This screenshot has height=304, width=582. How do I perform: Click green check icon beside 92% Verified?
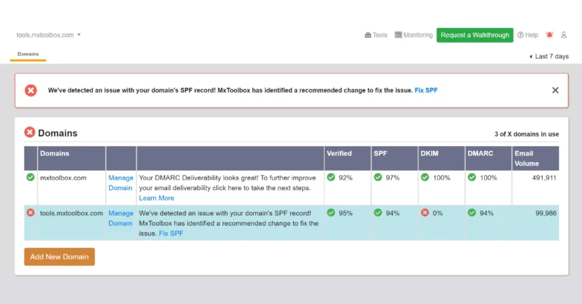[x=331, y=178]
